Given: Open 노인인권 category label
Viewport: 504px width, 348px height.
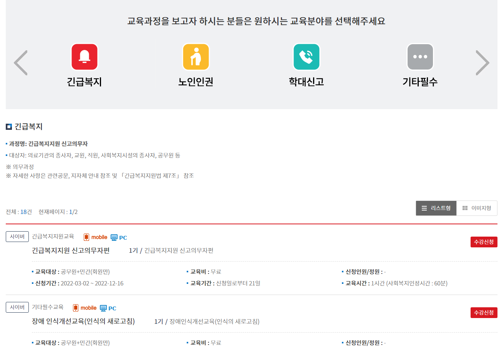Looking at the screenshot, I should point(196,82).
